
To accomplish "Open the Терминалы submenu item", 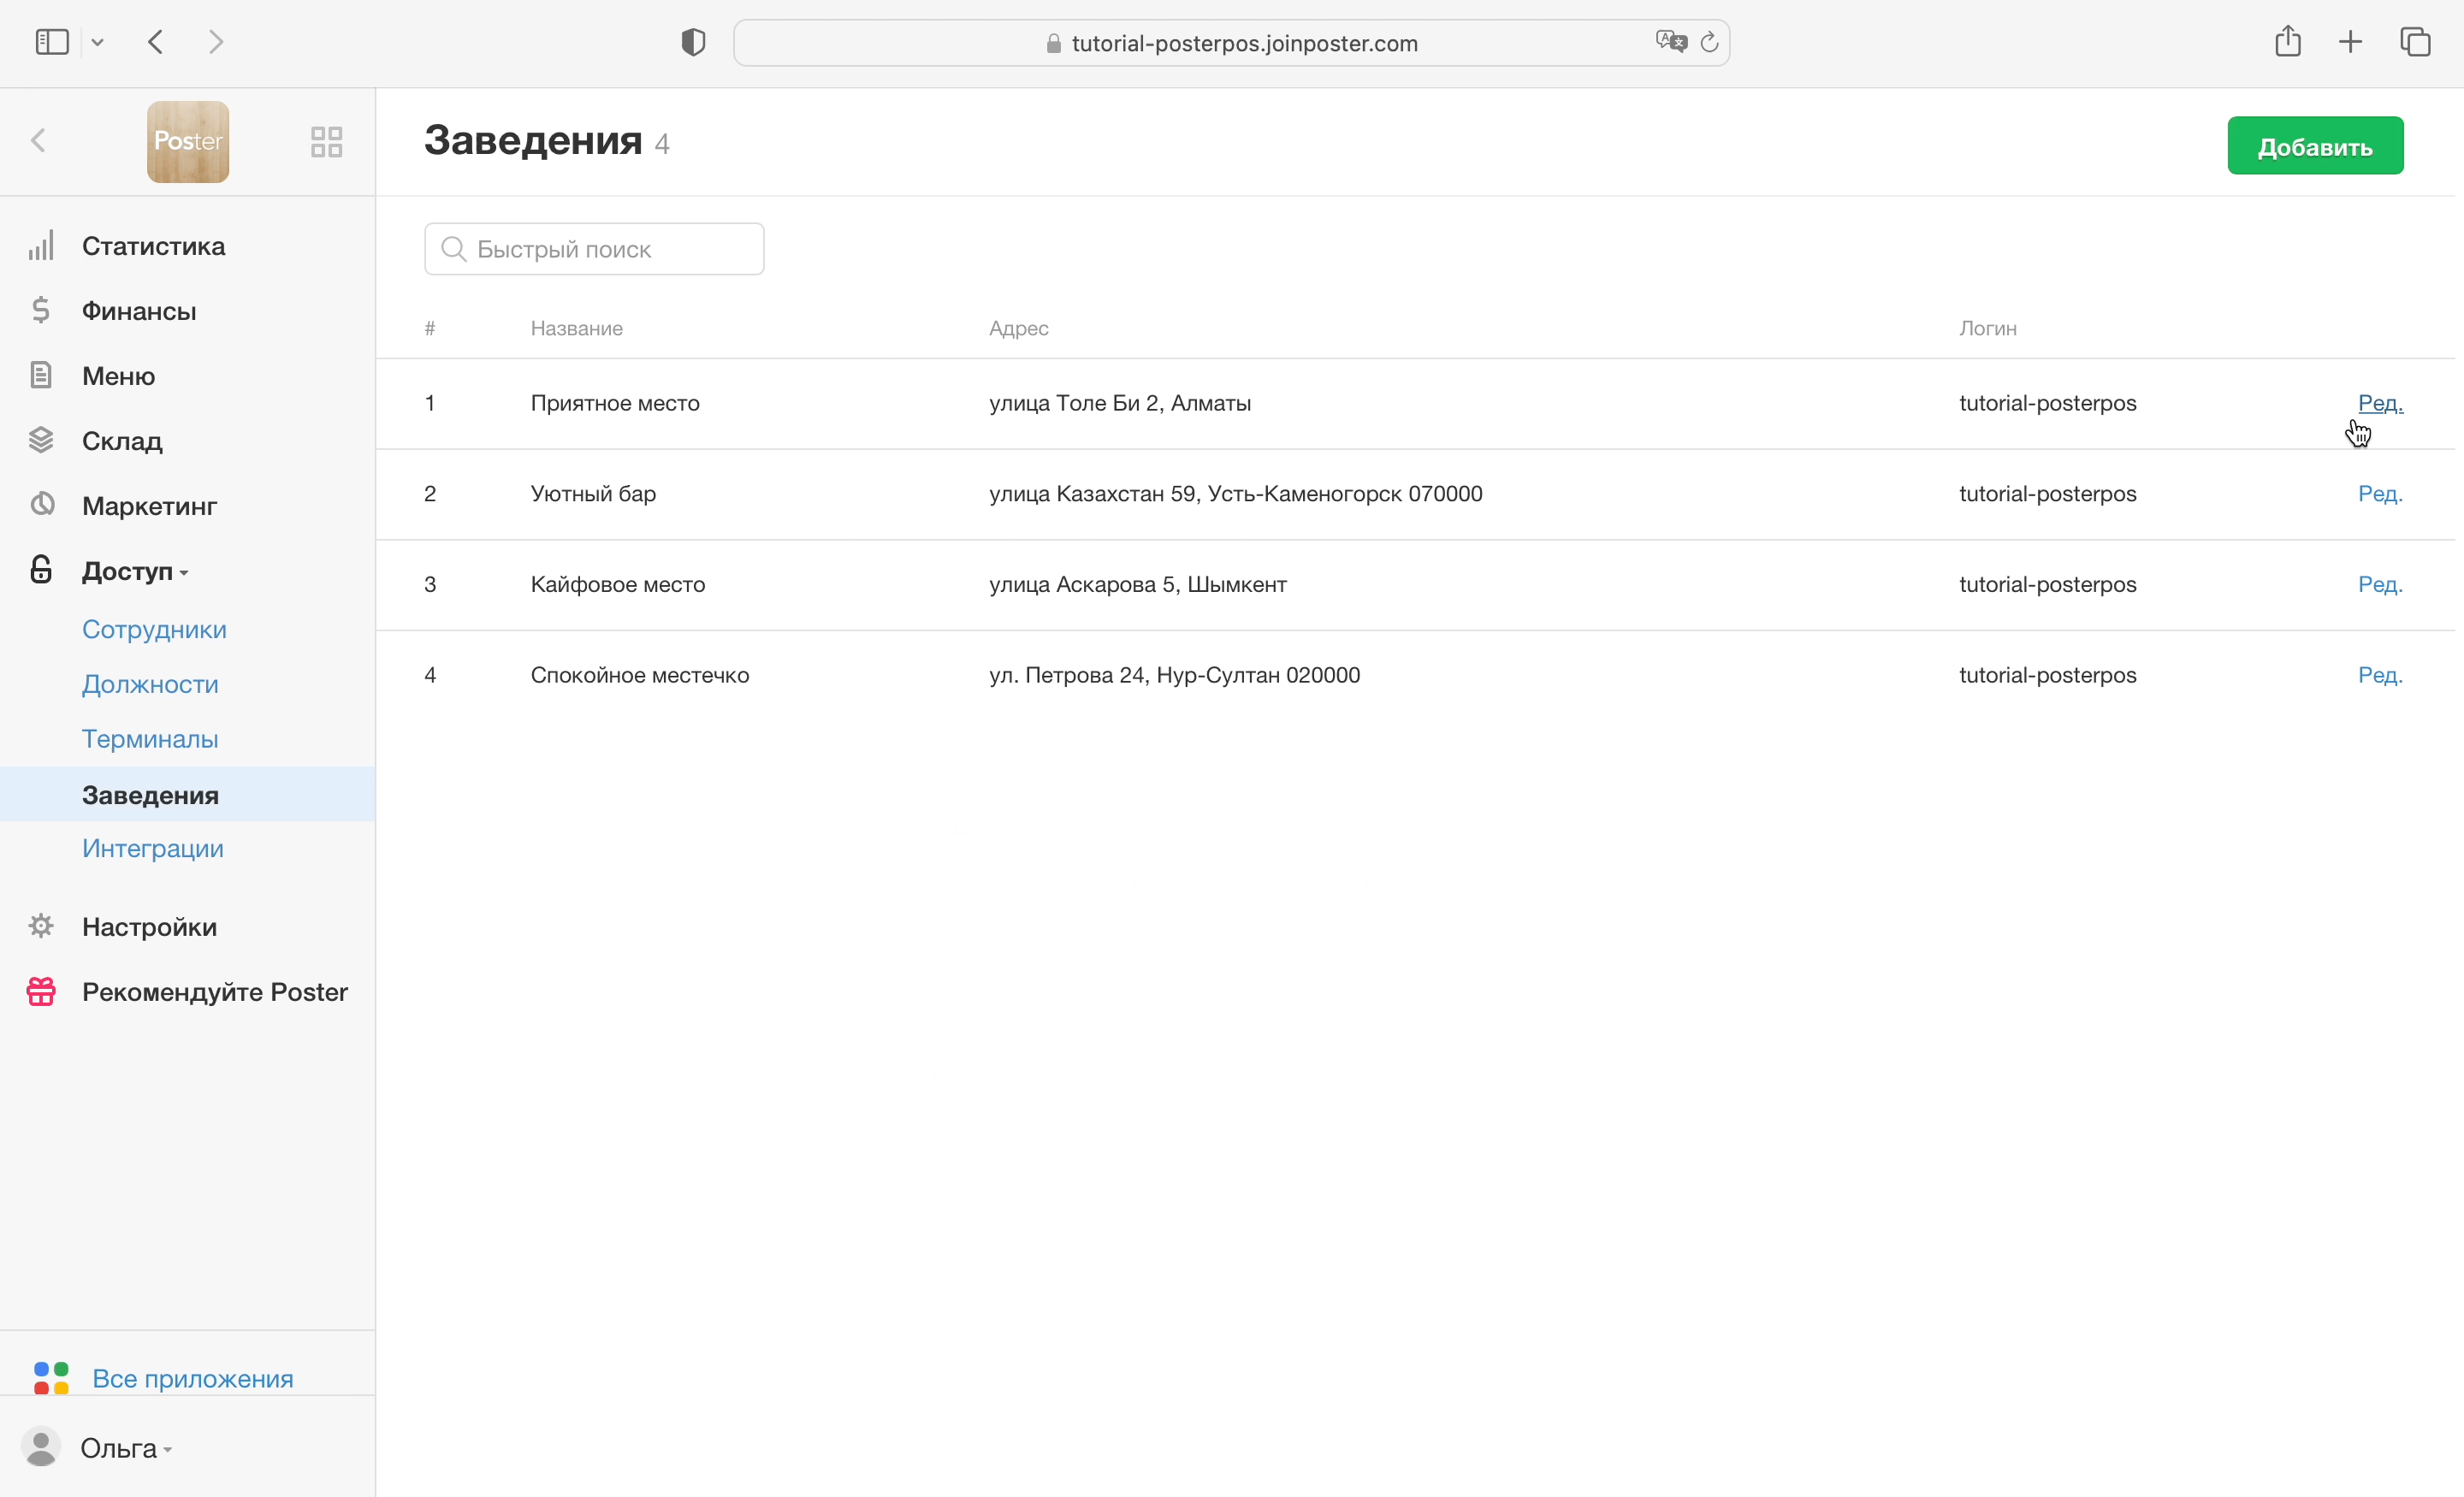I will (x=150, y=738).
